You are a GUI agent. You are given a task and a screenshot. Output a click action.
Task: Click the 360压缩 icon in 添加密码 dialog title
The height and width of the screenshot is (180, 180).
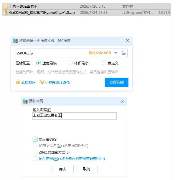(26, 101)
